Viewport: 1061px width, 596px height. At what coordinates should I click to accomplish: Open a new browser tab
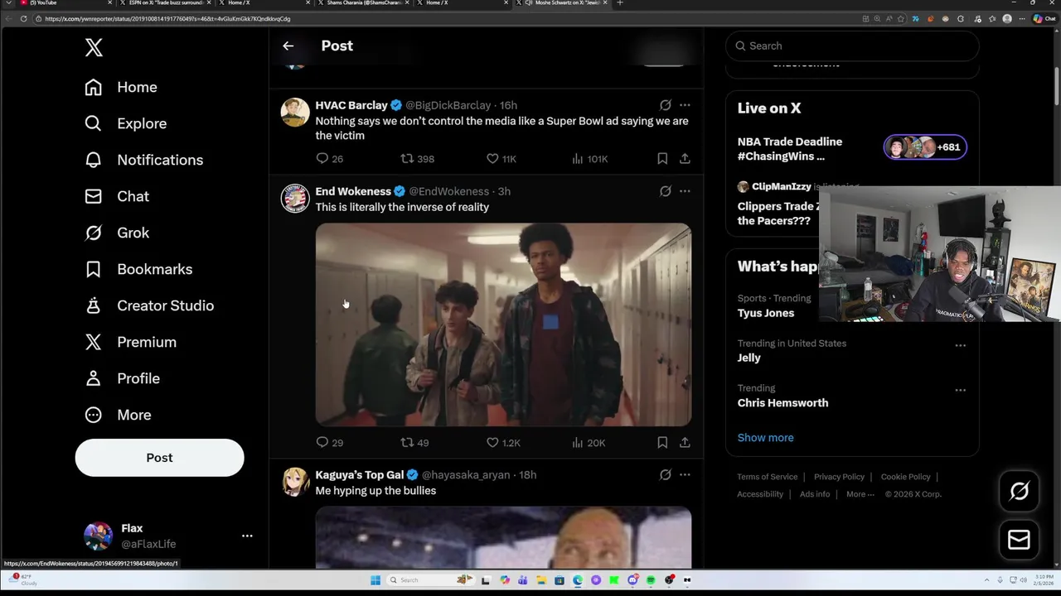[620, 3]
